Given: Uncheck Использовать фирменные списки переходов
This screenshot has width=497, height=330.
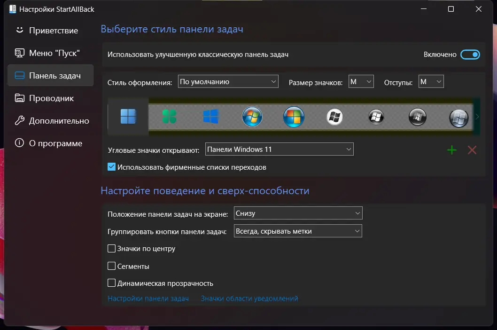Looking at the screenshot, I should coord(112,167).
